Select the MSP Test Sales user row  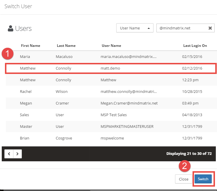110,115
